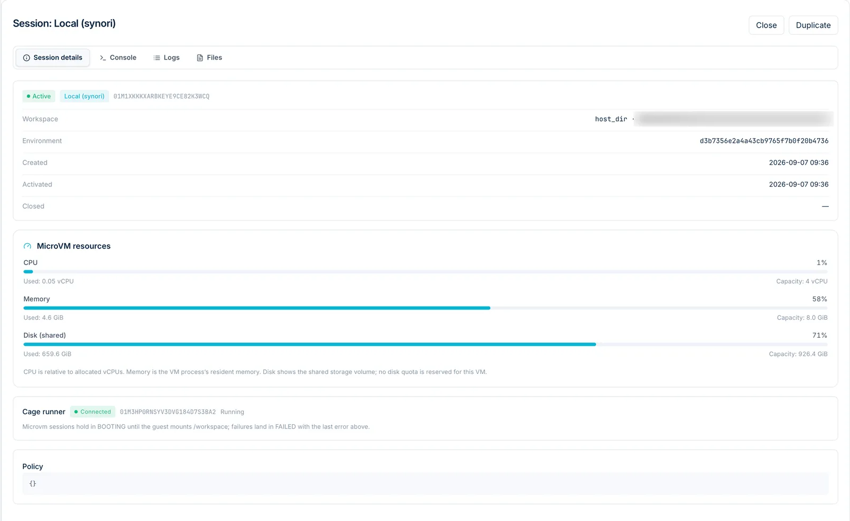Duplicate this session
Image resolution: width=850 pixels, height=521 pixels.
click(x=813, y=25)
